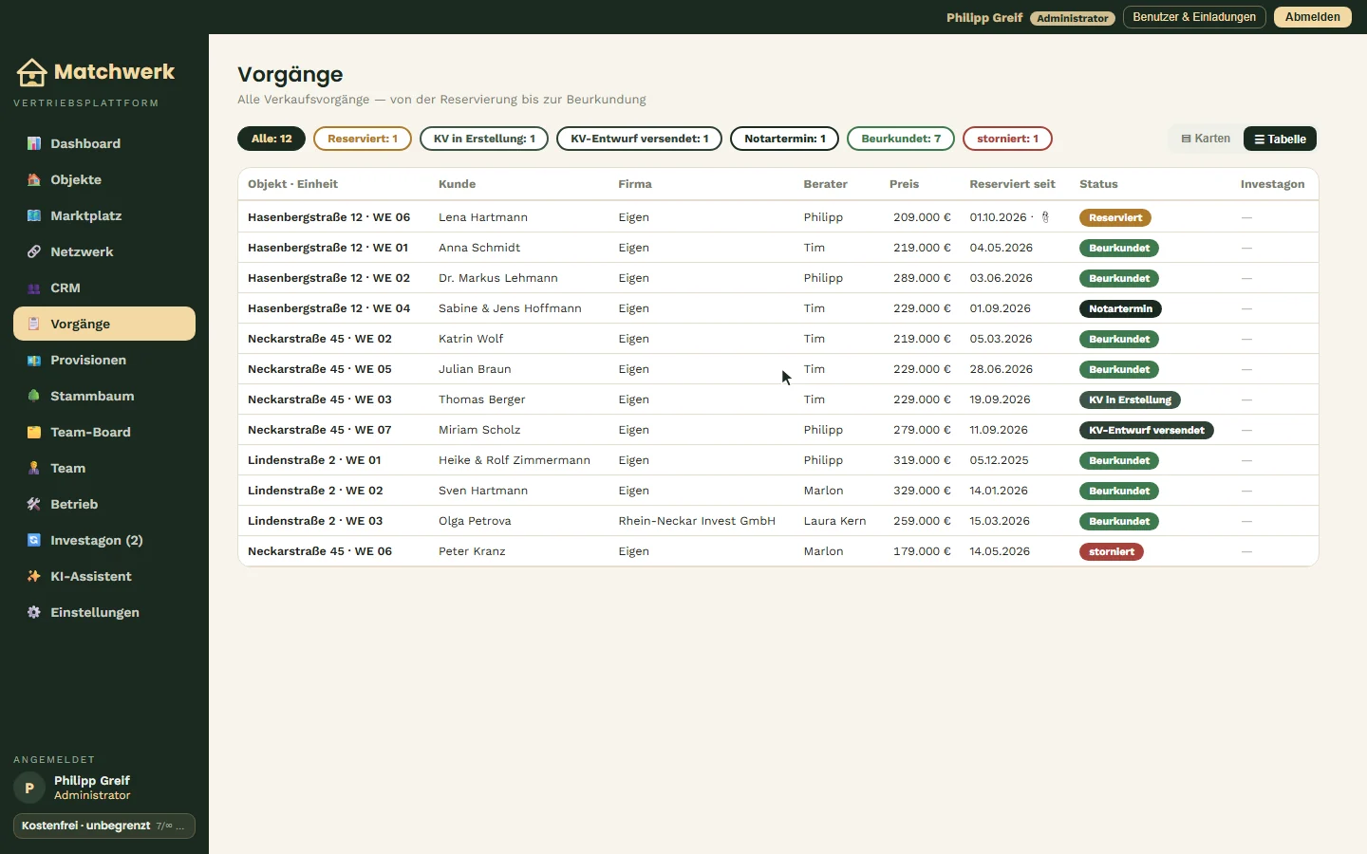
Task: Click the Reserviert status badge for Lena Hartmann
Action: click(x=1115, y=217)
